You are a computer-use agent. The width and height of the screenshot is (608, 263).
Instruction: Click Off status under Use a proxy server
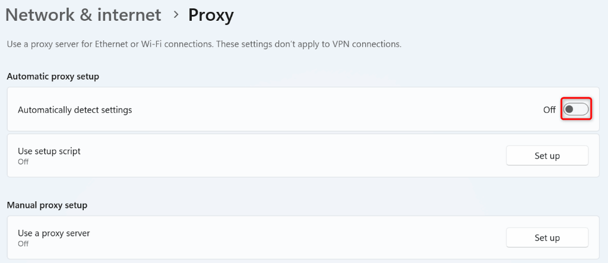click(23, 243)
